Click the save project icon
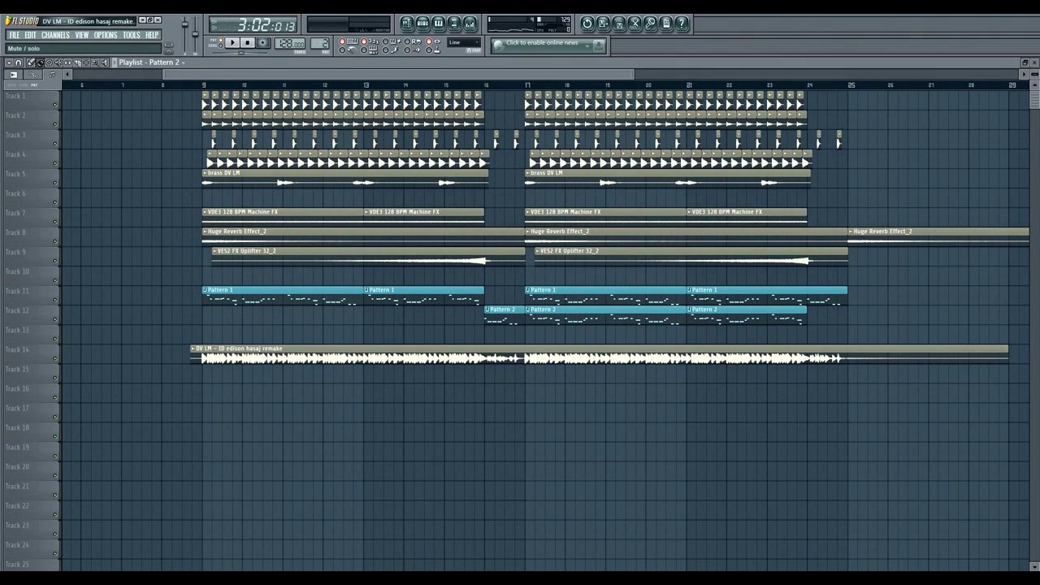 (x=603, y=24)
